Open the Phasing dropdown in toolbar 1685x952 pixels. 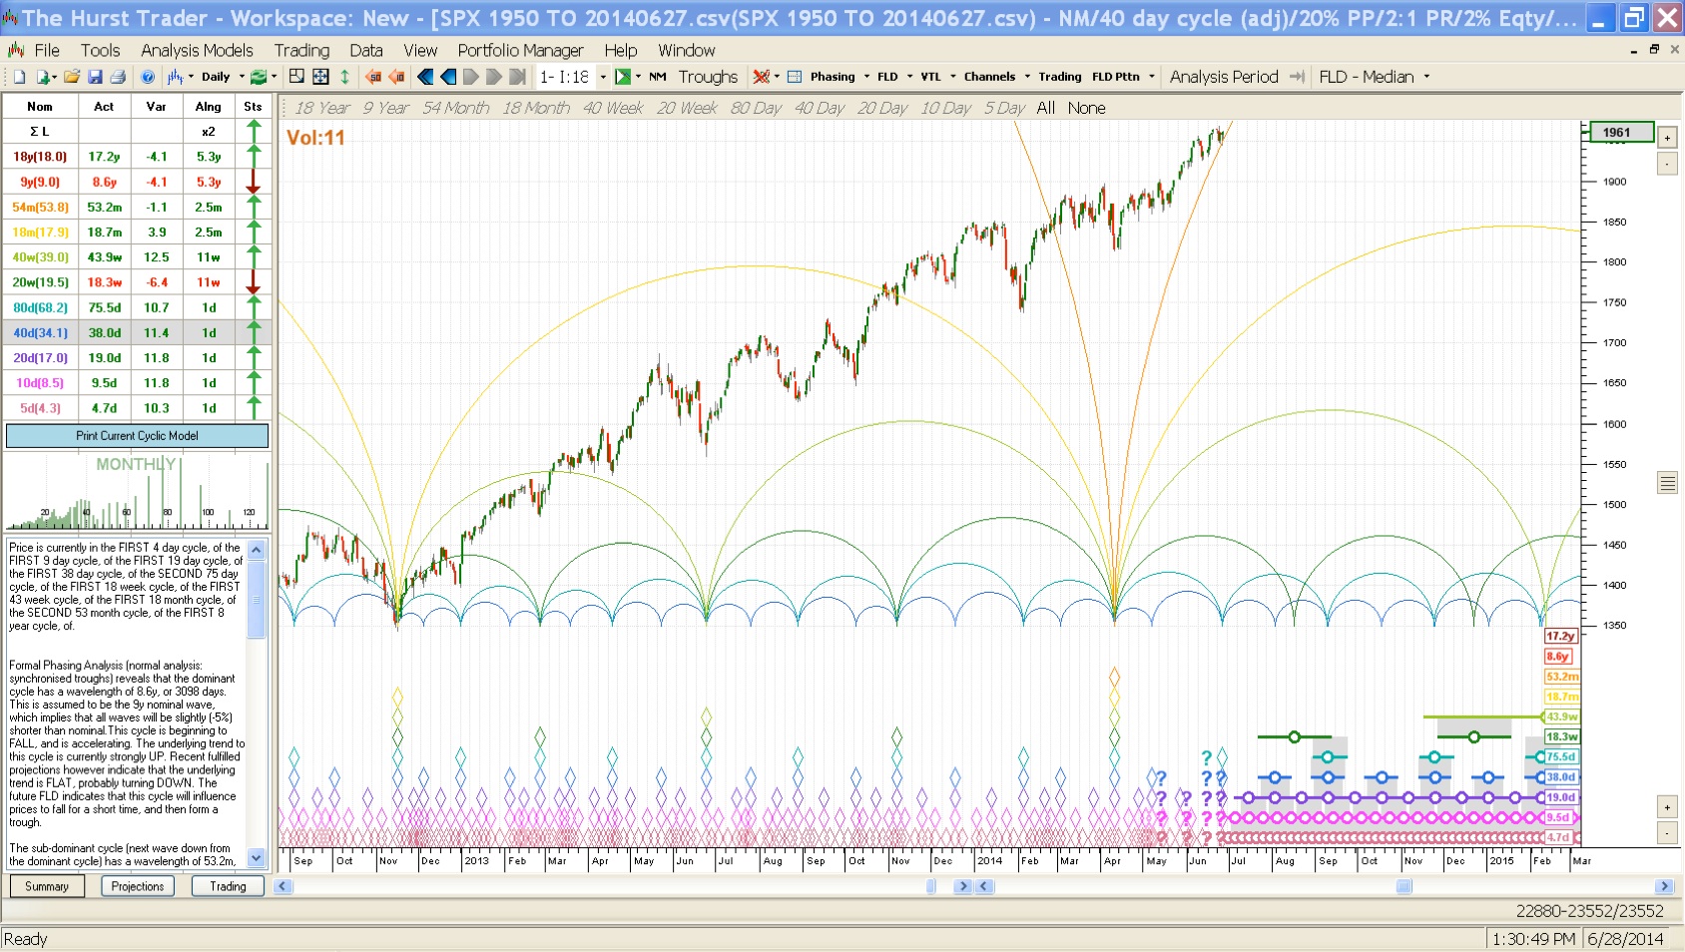point(865,77)
